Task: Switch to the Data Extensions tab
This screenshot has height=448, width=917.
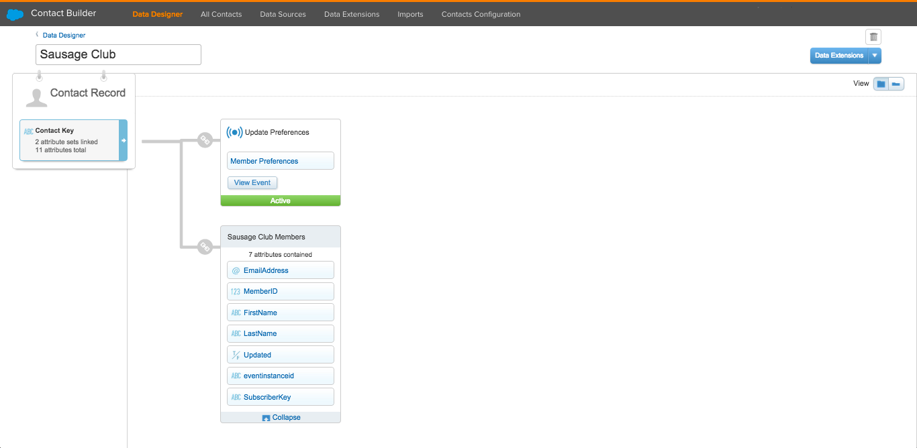Action: 352,14
